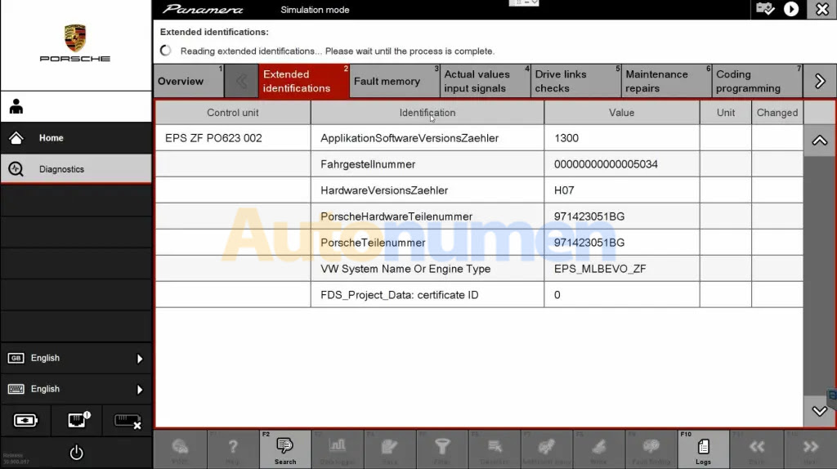
Task: Open the F10 Logs button
Action: coord(703,449)
